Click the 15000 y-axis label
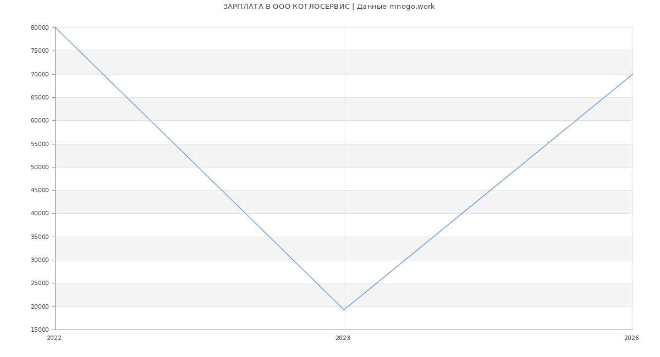The width and height of the screenshot is (660, 357). coord(40,330)
